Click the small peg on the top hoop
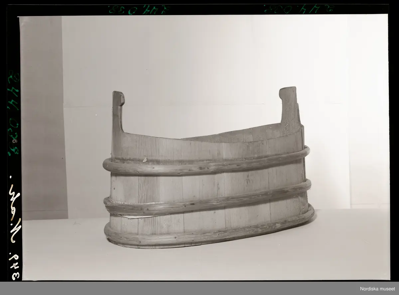Viewport: 399px width, 295px height. (145, 160)
